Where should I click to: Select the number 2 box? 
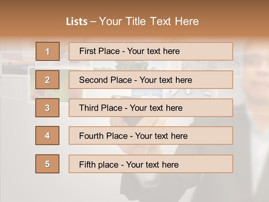[47, 80]
